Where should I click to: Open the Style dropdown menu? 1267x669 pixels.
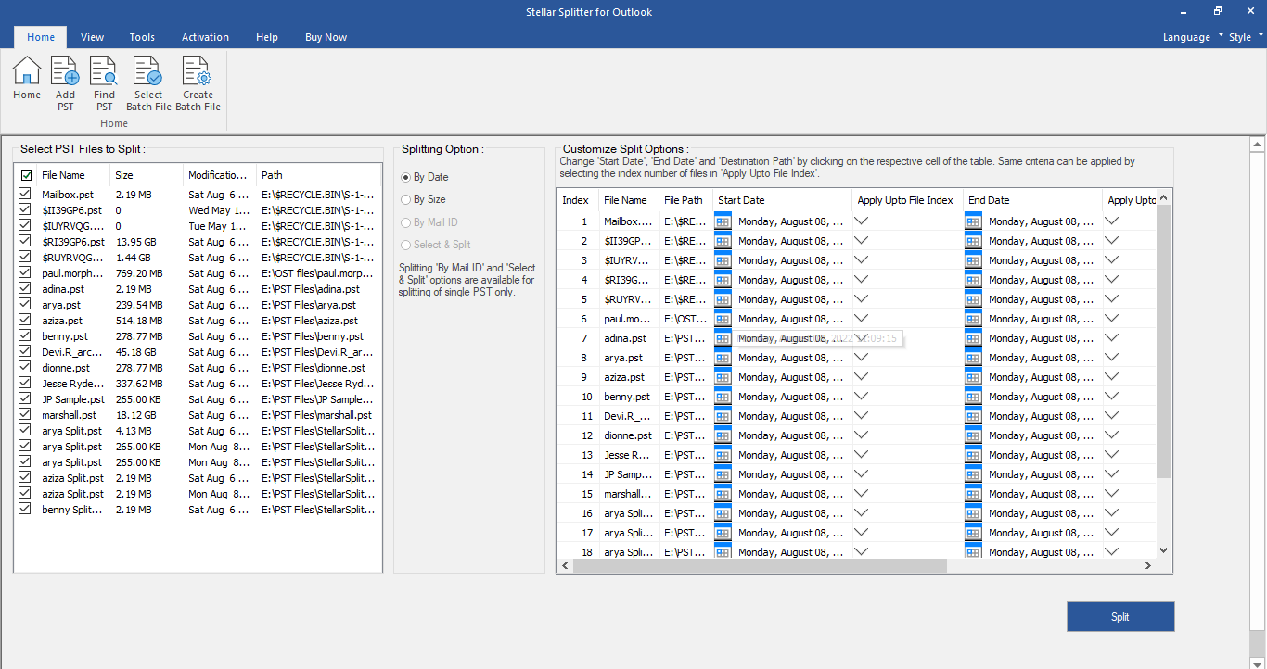[1246, 37]
